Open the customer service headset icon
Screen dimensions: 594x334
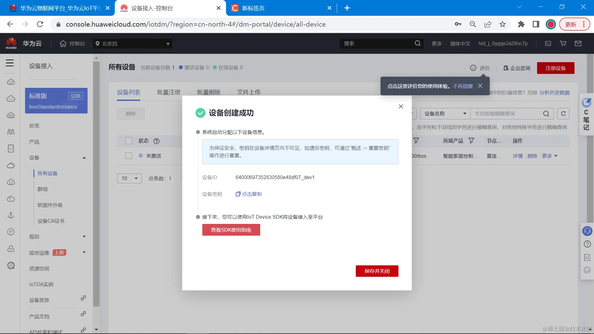point(587,231)
